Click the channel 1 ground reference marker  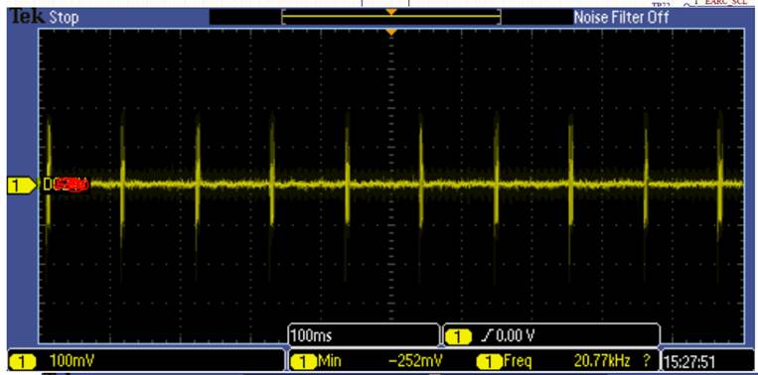click(22, 186)
